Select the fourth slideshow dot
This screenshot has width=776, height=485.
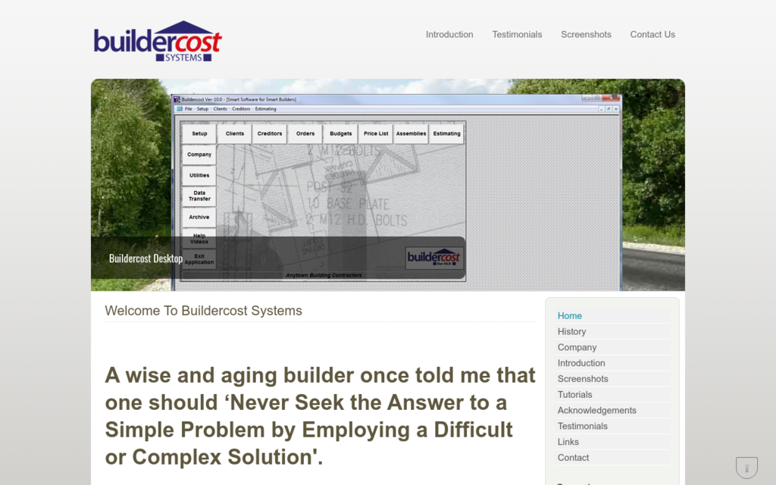point(648,95)
